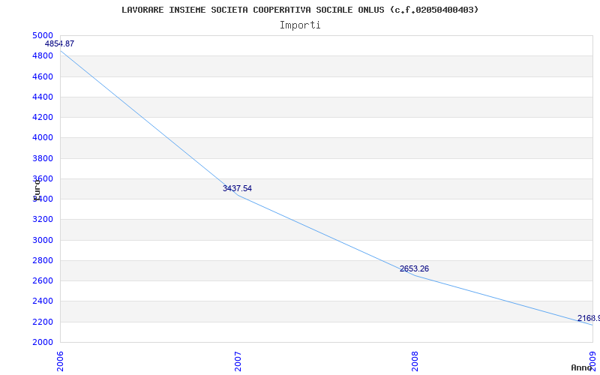Click the Anno axis title
Viewport: 600px width, 375px height.
point(582,367)
